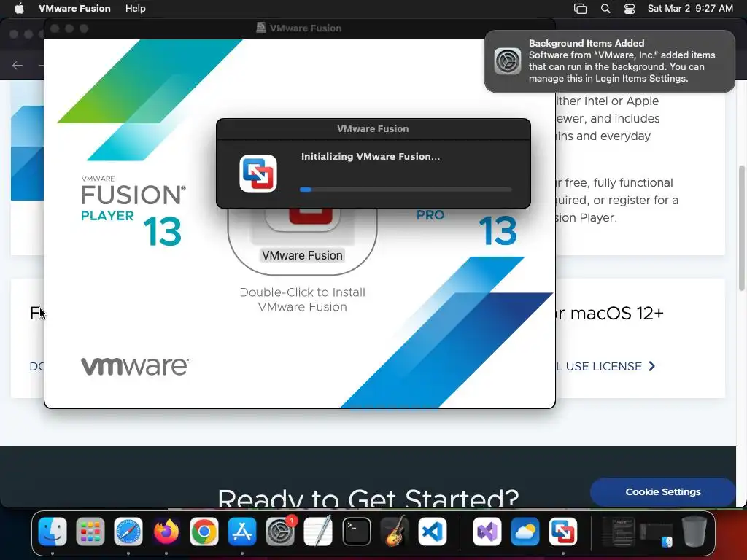Click the minimized Finder window thumbnail in Dock
747x560 pixels.
(x=657, y=534)
